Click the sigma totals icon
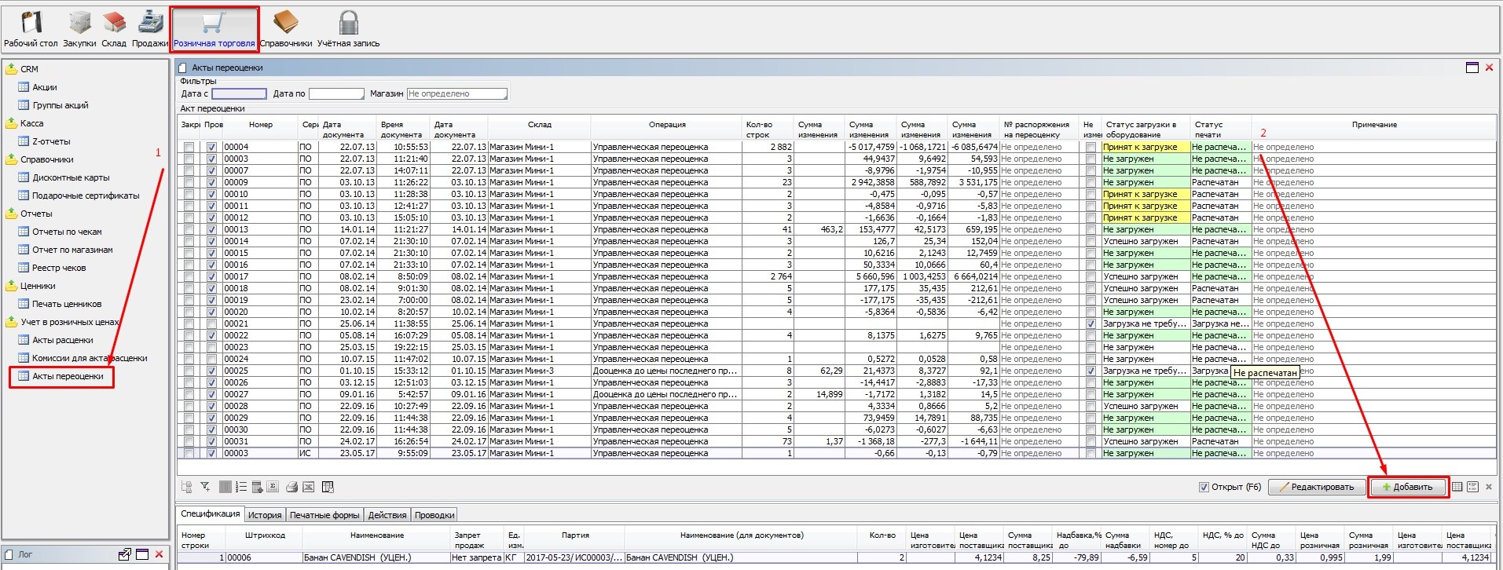Viewport: 1503px width, 570px height. coord(272,487)
